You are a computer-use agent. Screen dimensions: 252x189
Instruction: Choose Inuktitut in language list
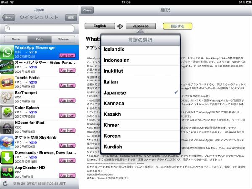[x=140, y=71]
